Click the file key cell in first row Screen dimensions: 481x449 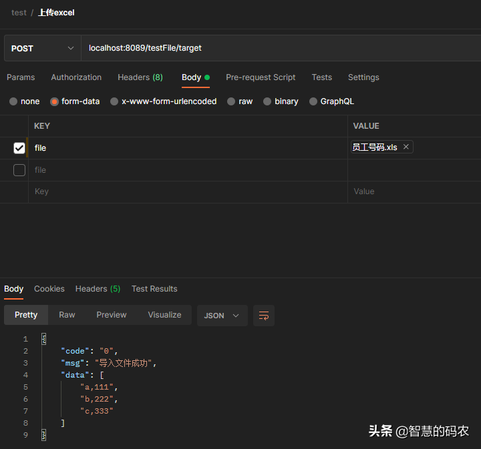pos(188,148)
